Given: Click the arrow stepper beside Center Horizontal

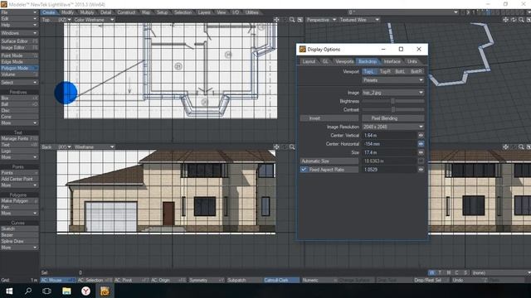Looking at the screenshot, I should point(421,144).
